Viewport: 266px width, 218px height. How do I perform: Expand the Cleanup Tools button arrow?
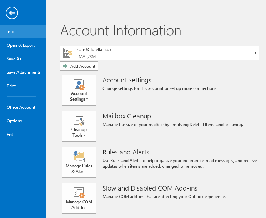[85, 135]
